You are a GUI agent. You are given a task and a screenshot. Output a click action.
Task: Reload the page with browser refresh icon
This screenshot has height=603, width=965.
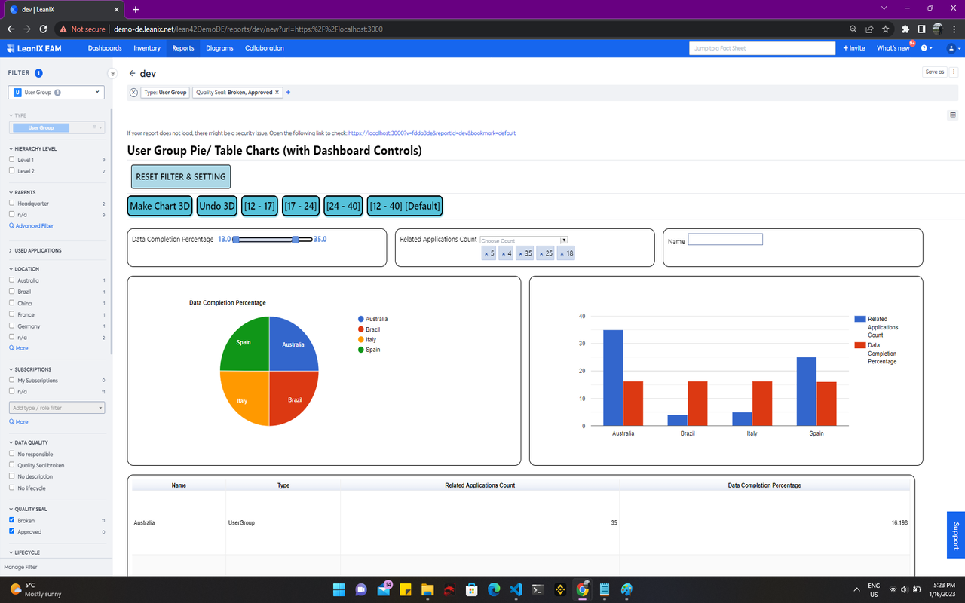click(x=44, y=29)
